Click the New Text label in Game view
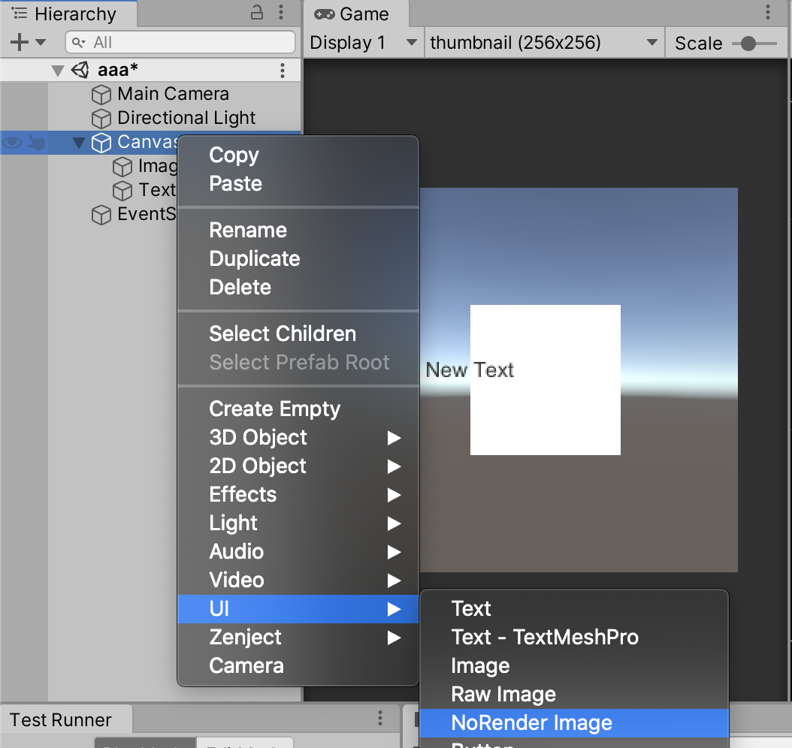792x748 pixels. 470,370
